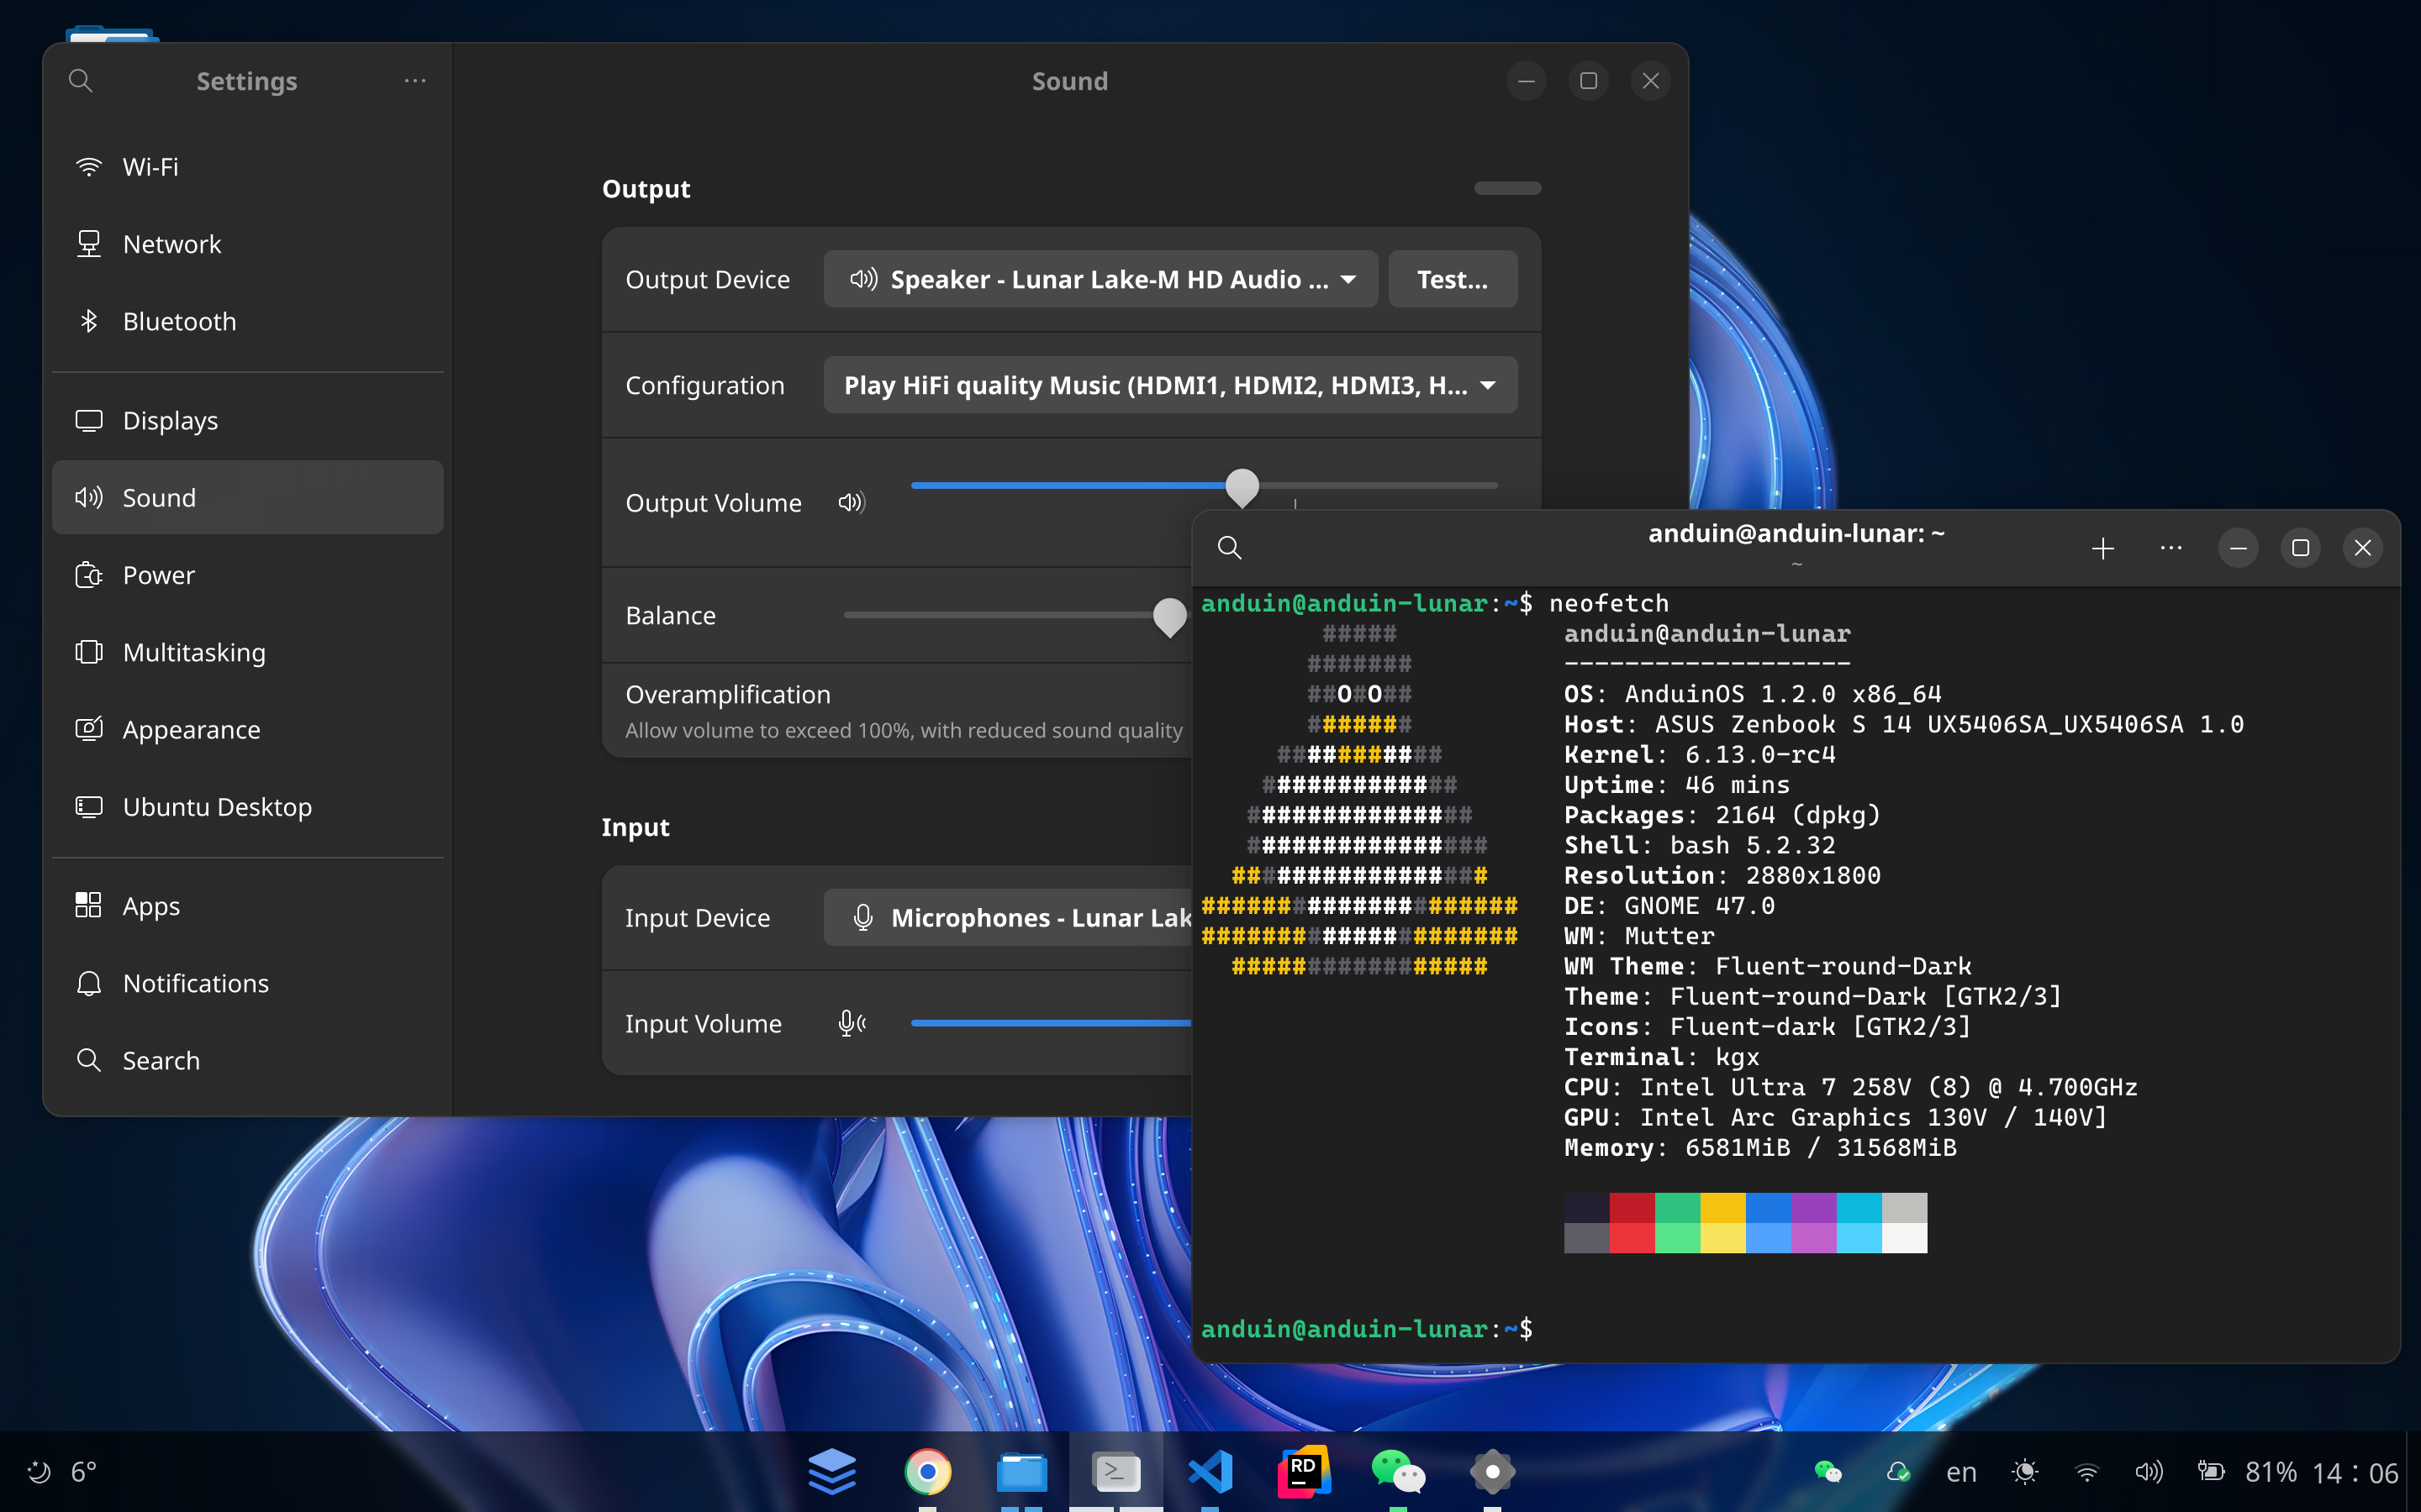This screenshot has height=1512, width=2421.
Task: Open Wi-Fi settings panel
Action: click(247, 167)
